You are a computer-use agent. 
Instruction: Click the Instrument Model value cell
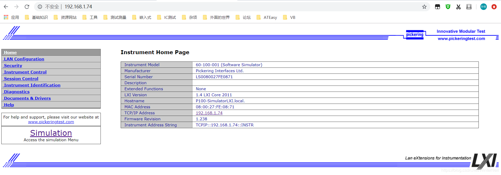pos(335,65)
